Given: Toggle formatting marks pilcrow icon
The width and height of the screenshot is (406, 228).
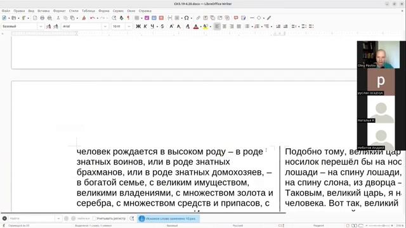Looking at the screenshot, I should (128, 18).
